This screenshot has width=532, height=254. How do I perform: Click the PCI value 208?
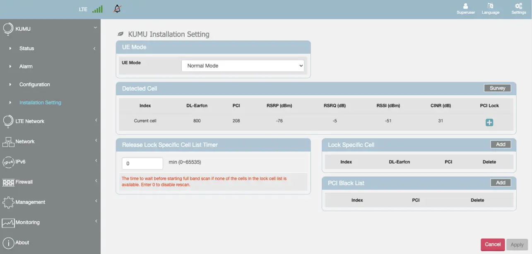pyautogui.click(x=236, y=121)
